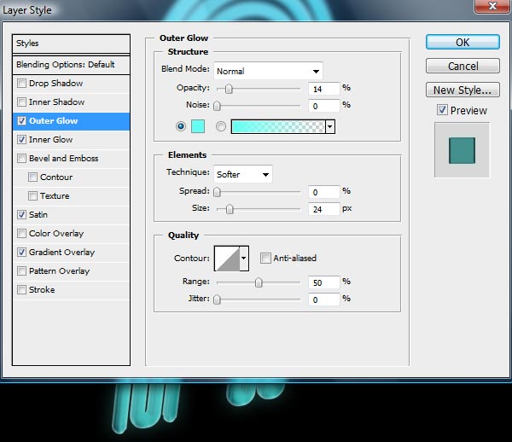The image size is (512, 442).
Task: Enable the Bevel and Emboss checkbox
Action: (21, 159)
